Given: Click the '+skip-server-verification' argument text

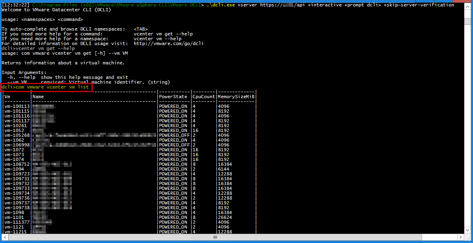Looking at the screenshot, I should coord(419,5).
